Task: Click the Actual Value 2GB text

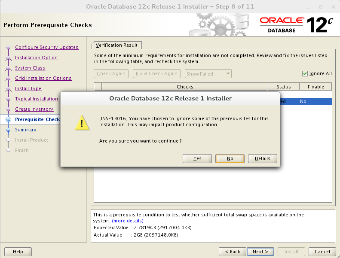Action: tap(156, 235)
